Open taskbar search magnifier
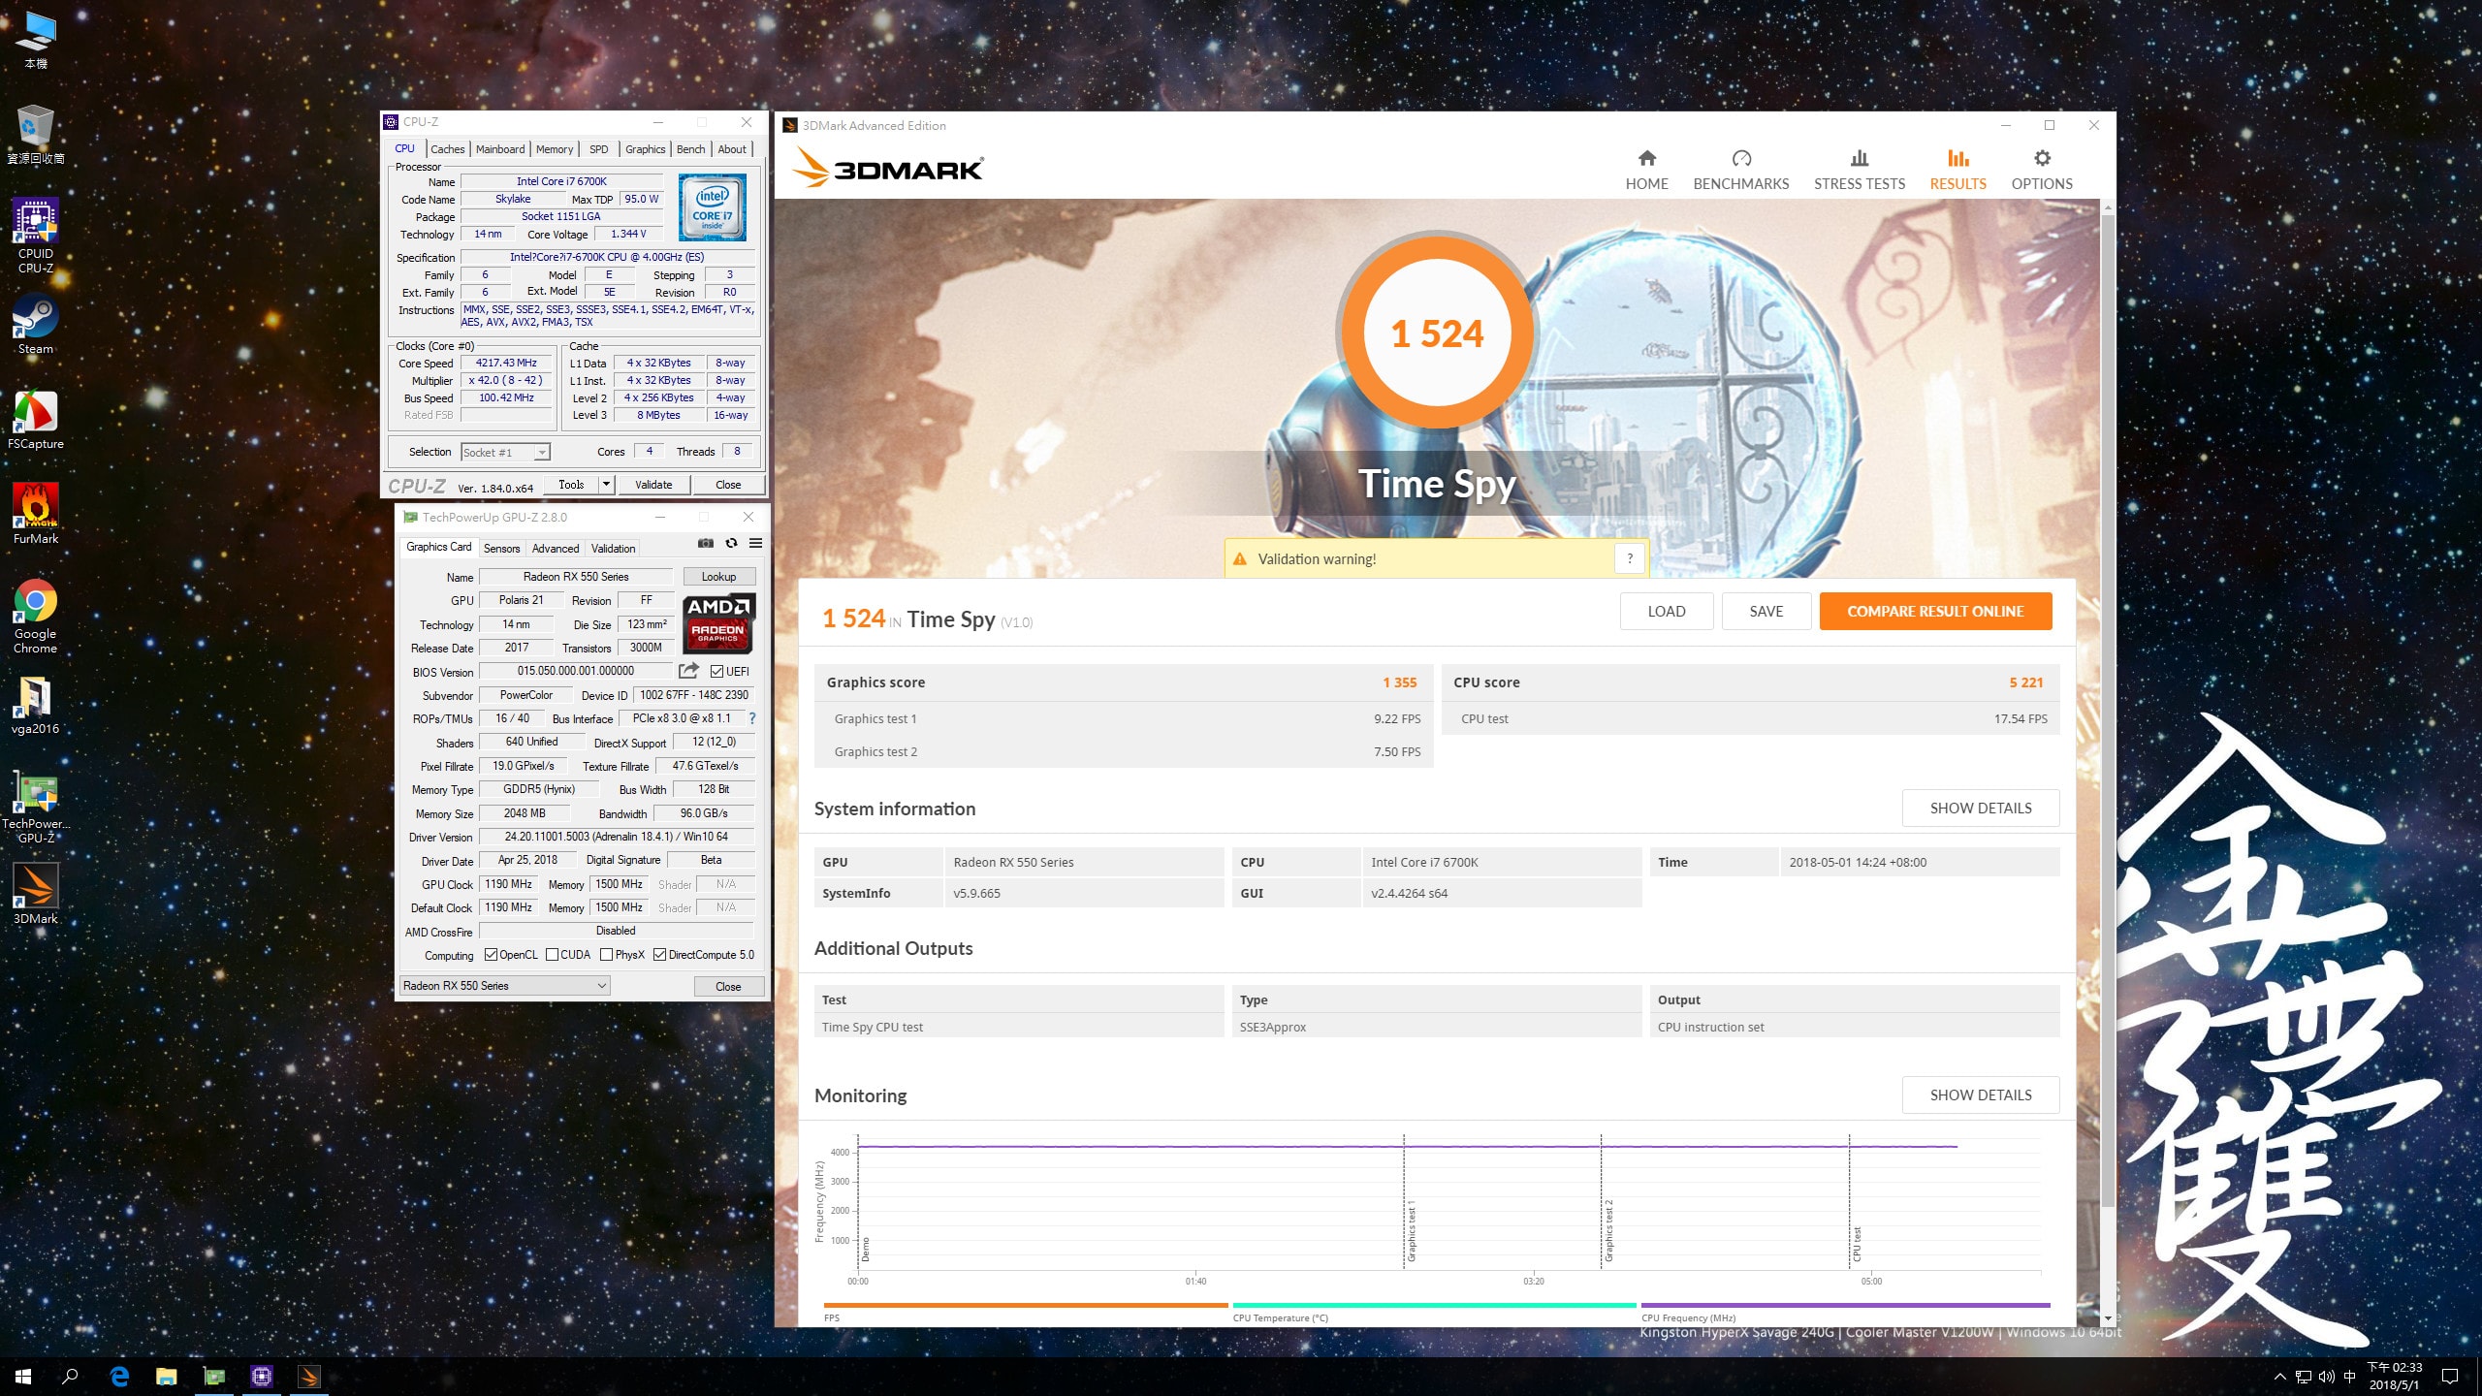The width and height of the screenshot is (2482, 1396). coord(70,1377)
